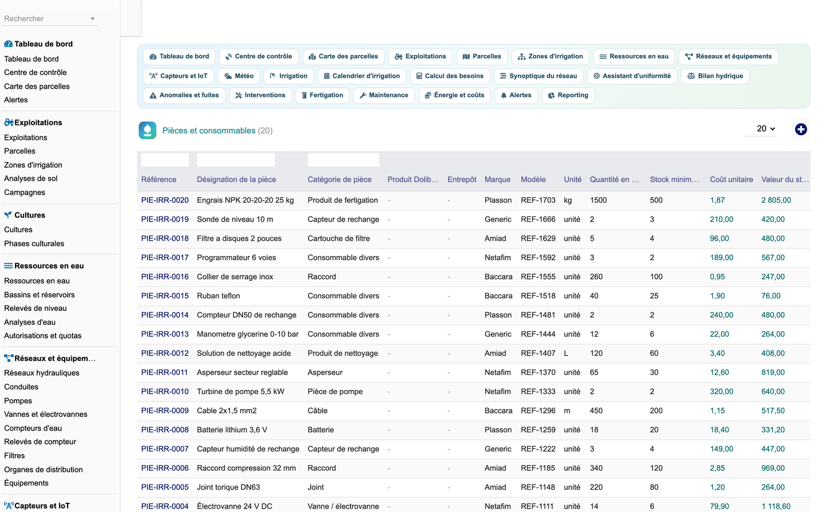Select Centre de contrôle tab
Image resolution: width=828 pixels, height=512 pixels.
click(x=258, y=57)
